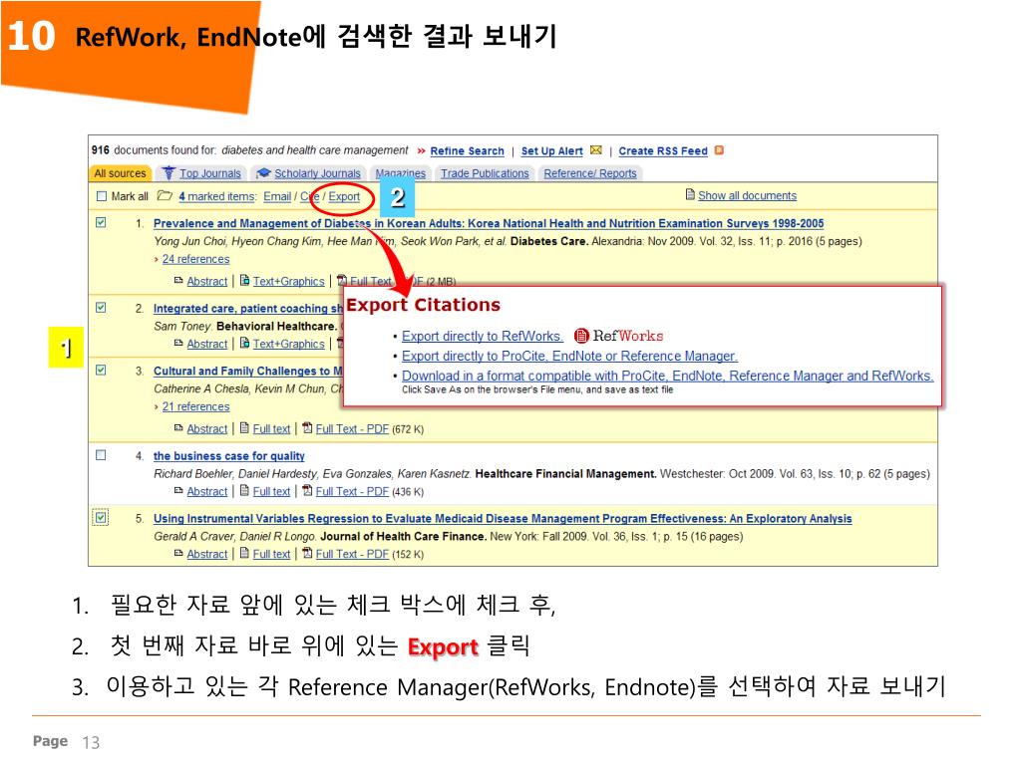Open Cultural and Family Challenges article

coord(247,371)
